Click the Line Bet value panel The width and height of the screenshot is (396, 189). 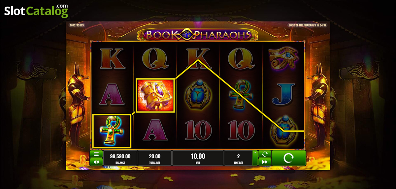coord(239,158)
